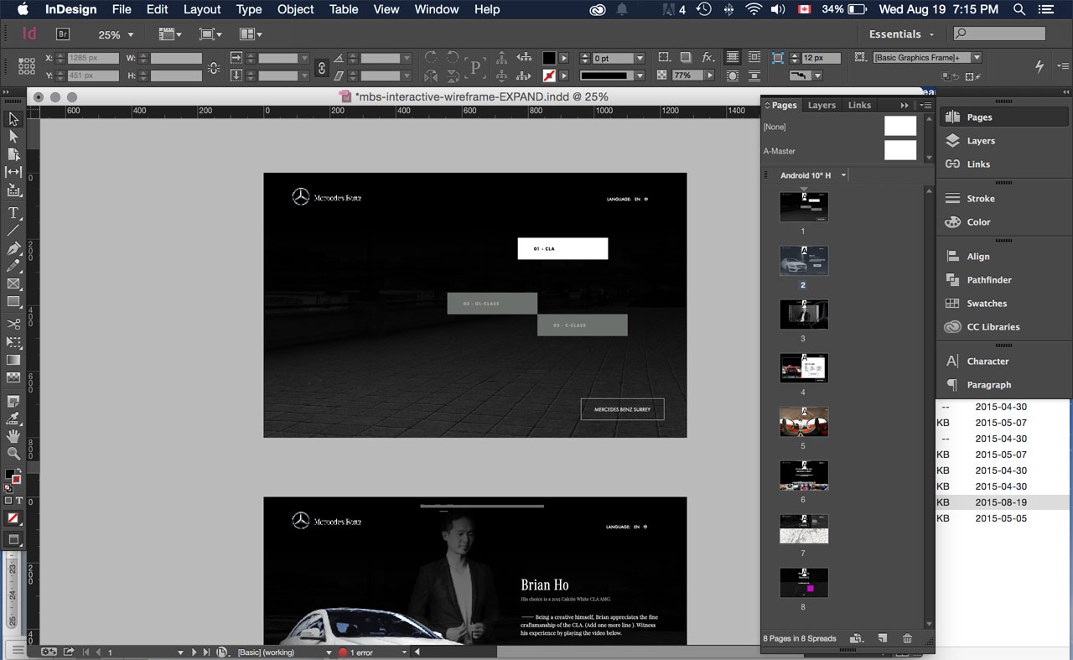
Task: Click delete selected pages trash icon
Action: coord(907,638)
